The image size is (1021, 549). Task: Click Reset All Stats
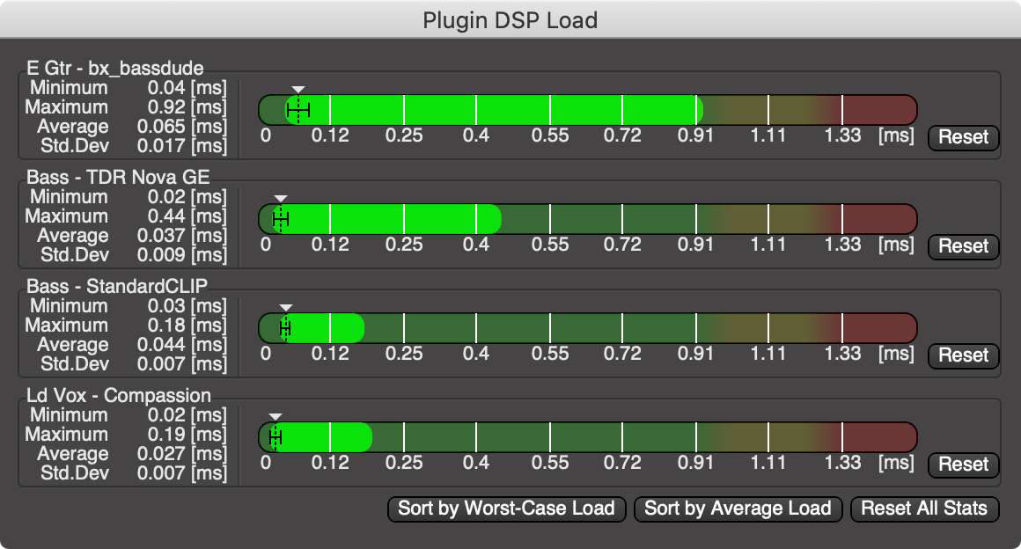(924, 509)
